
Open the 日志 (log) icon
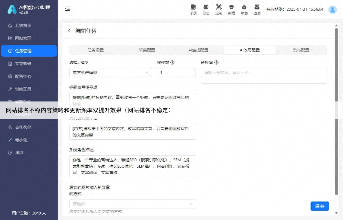click(206, 10)
